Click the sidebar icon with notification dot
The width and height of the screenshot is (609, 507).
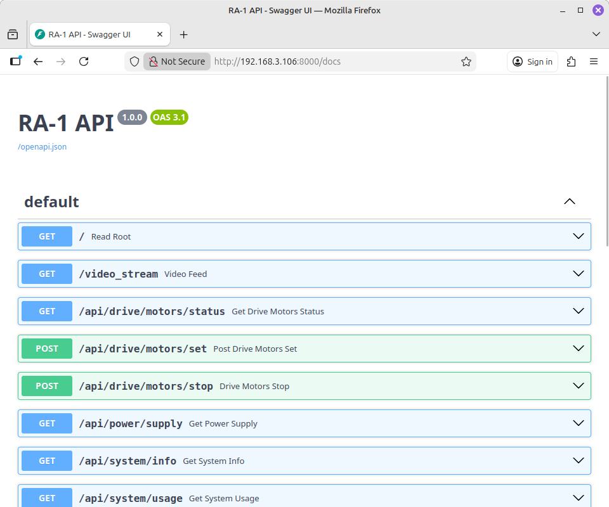(x=15, y=61)
